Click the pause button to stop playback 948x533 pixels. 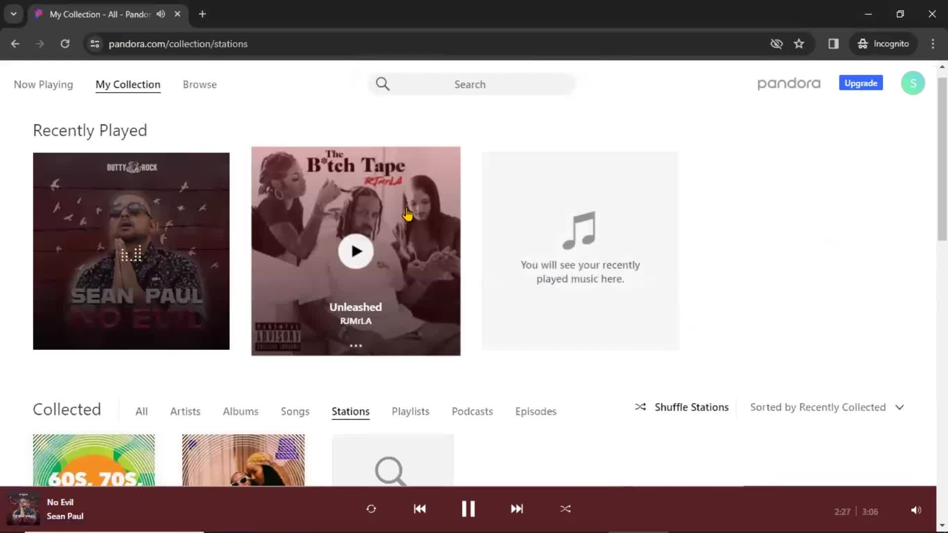coord(468,508)
